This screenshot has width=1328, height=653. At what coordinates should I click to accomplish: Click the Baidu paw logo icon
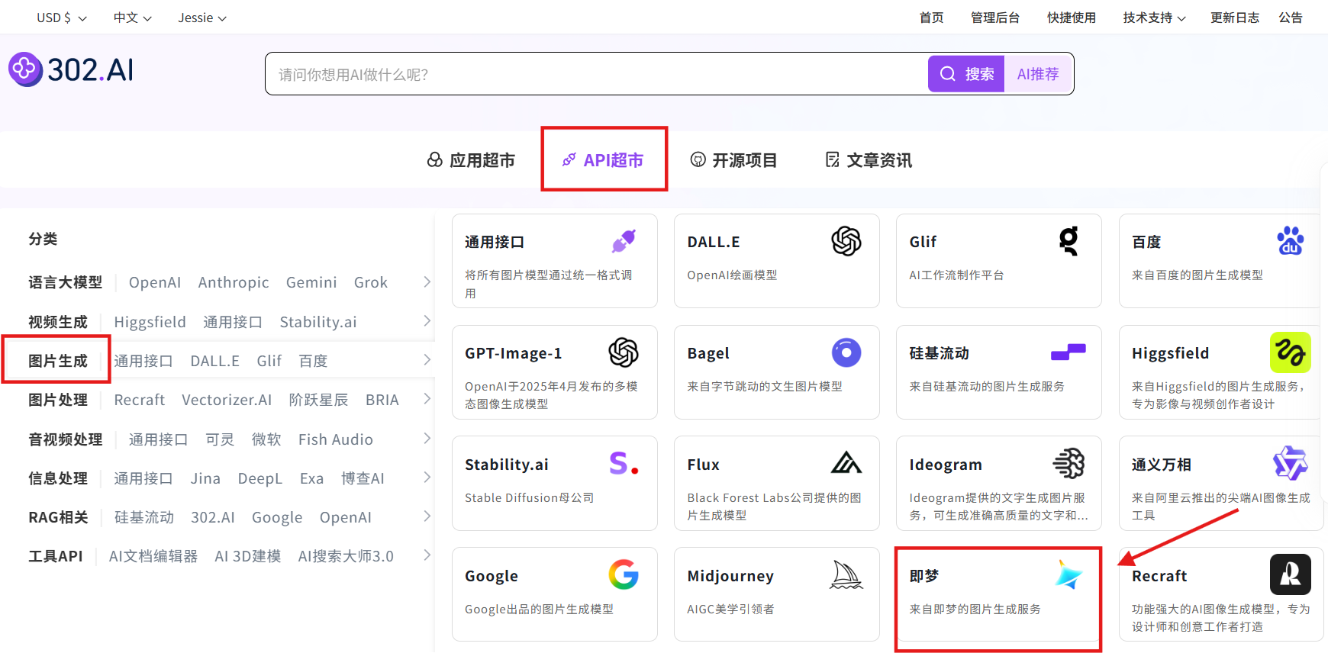[x=1291, y=241]
